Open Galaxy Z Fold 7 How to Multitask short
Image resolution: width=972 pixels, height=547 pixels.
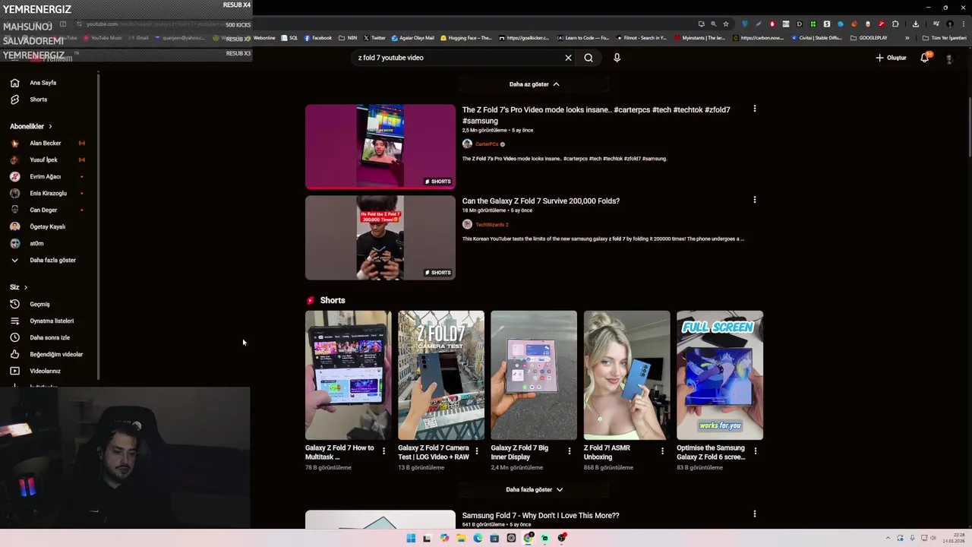[349, 375]
